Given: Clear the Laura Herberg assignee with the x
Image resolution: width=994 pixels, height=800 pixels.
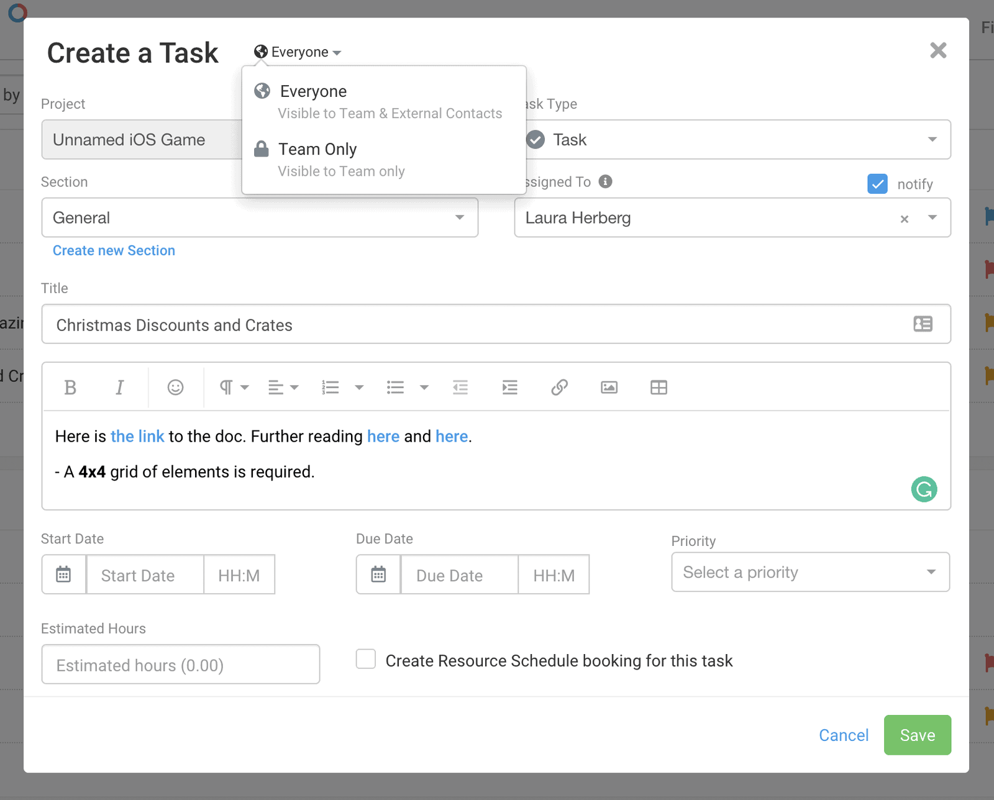Looking at the screenshot, I should [905, 219].
